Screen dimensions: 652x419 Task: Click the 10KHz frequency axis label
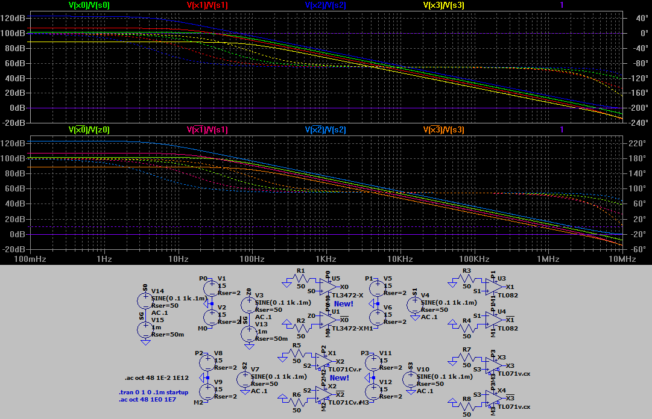[x=400, y=259]
